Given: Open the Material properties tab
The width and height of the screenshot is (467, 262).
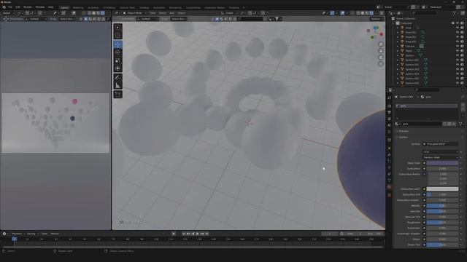Looking at the screenshot, I should coord(389,187).
